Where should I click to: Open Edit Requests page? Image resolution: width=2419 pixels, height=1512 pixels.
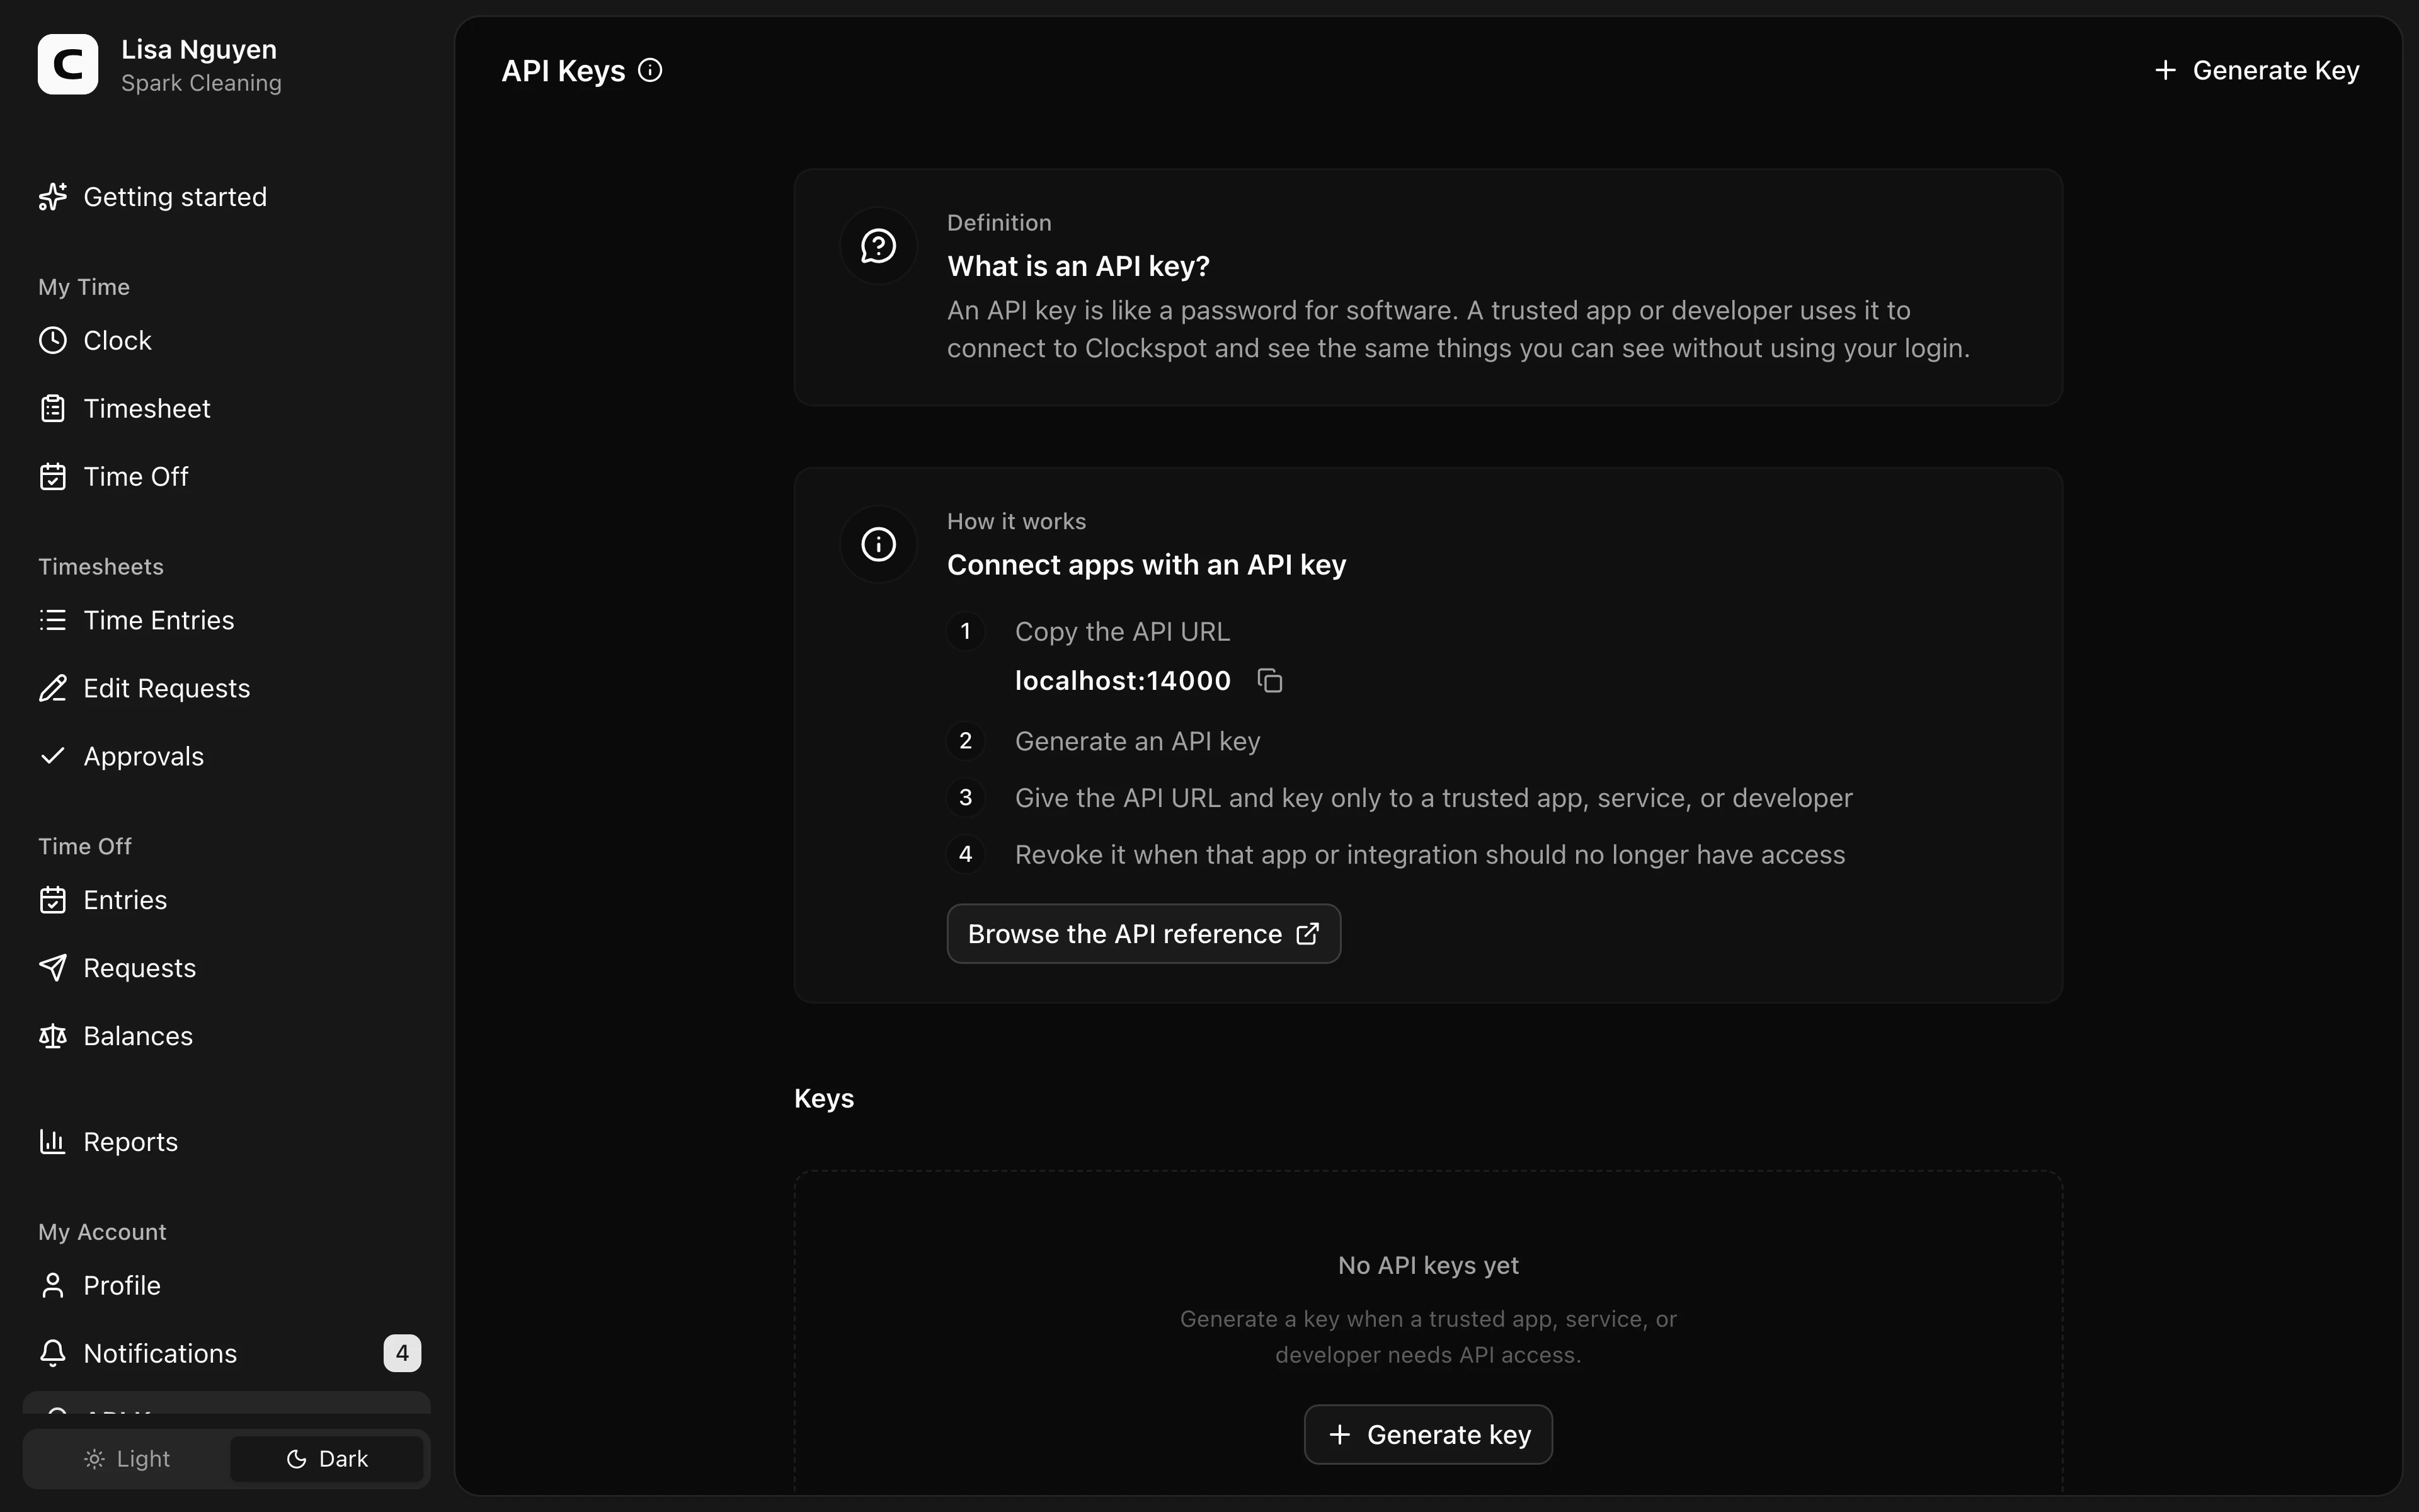click(227, 688)
